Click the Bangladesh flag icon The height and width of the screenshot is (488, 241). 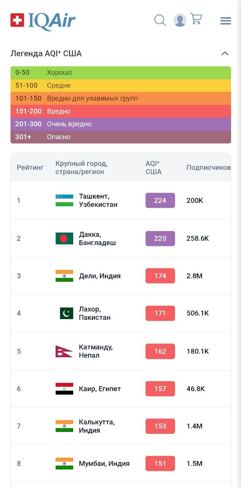coord(64,238)
